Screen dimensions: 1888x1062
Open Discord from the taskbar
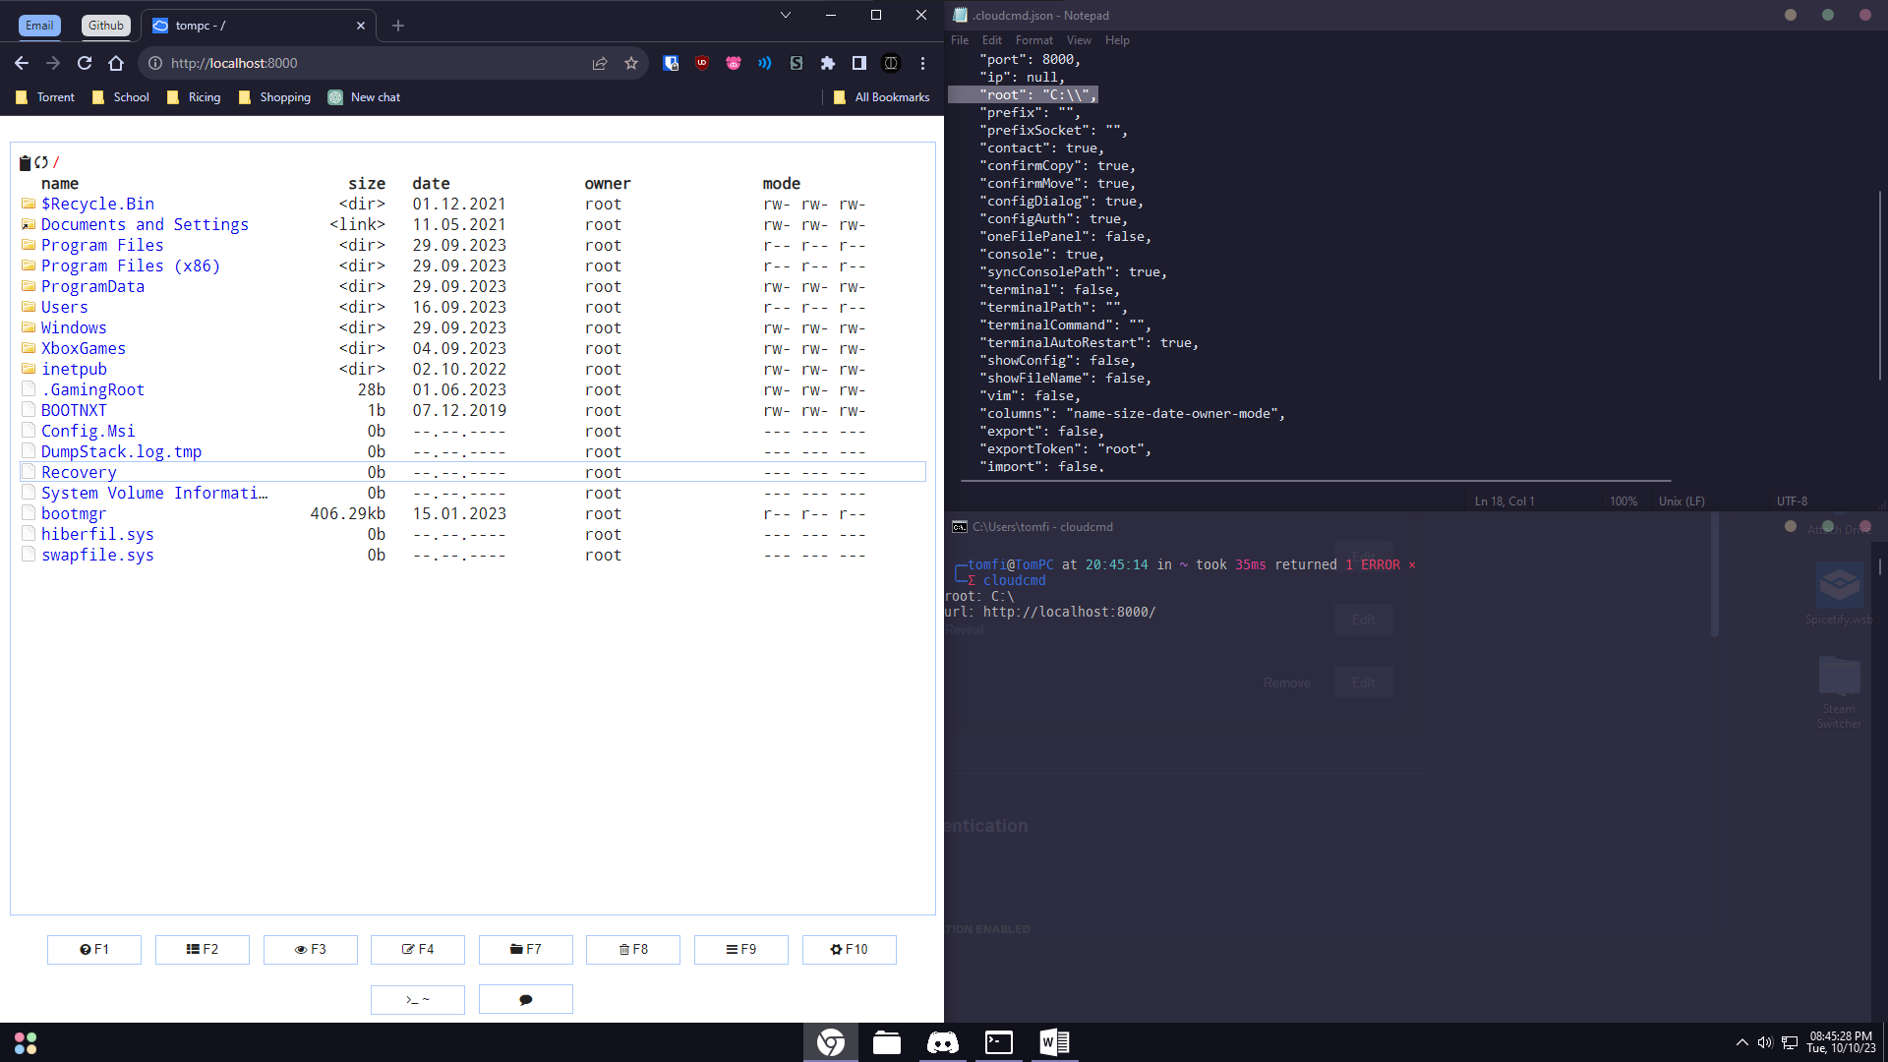click(x=942, y=1042)
